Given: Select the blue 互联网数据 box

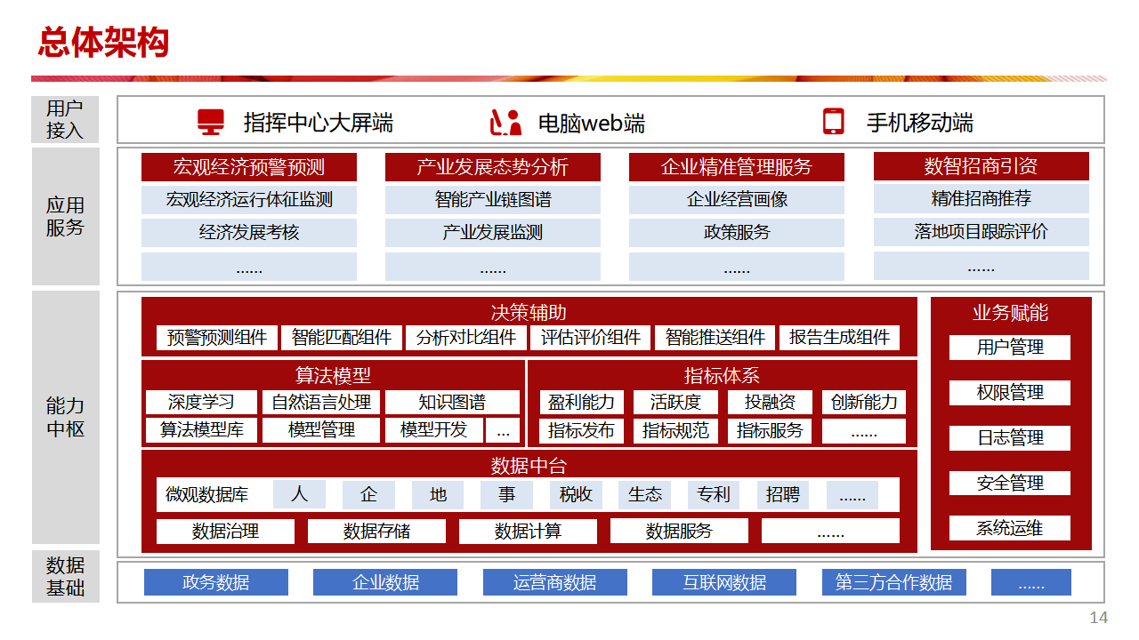Looking at the screenshot, I should point(724,583).
